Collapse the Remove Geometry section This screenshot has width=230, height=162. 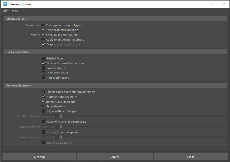pyautogui.click(x=19, y=85)
